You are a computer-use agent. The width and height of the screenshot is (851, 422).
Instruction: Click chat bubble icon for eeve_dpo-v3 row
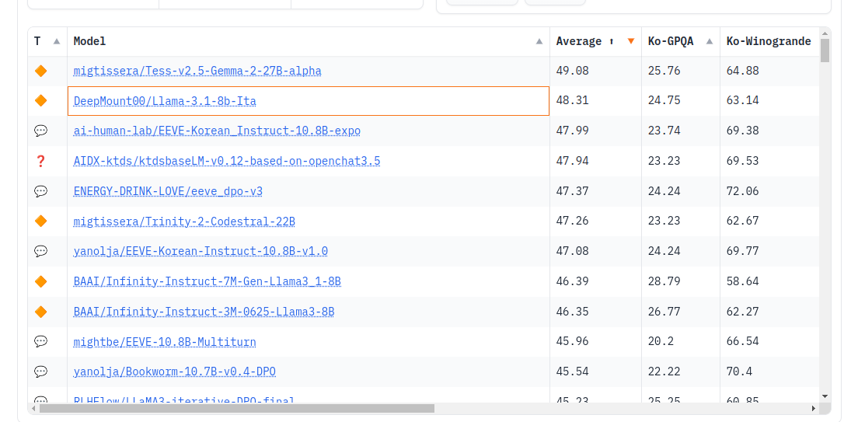[40, 191]
